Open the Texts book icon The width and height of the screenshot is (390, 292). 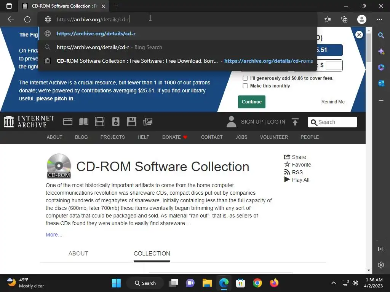(83, 122)
